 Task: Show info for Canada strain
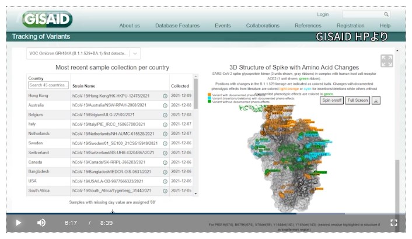tap(165, 162)
